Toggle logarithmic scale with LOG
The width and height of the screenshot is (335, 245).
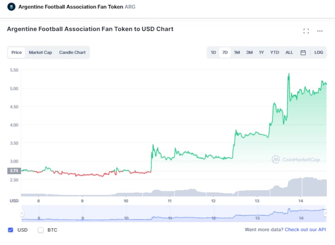(319, 52)
